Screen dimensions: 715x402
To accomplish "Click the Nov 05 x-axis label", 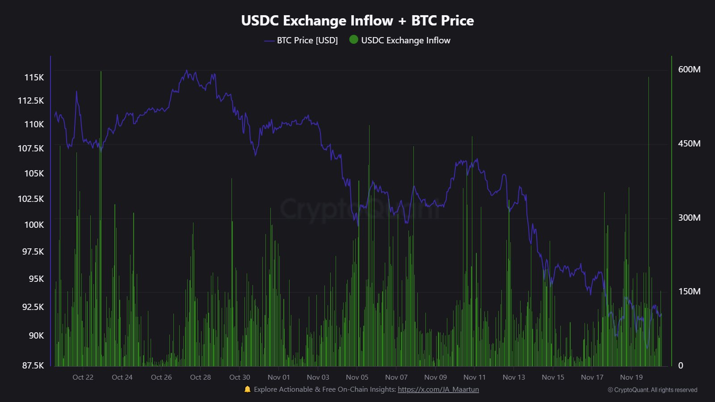I will [357, 377].
